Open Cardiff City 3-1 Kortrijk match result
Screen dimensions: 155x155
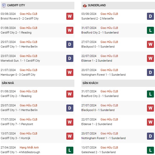(16, 138)
